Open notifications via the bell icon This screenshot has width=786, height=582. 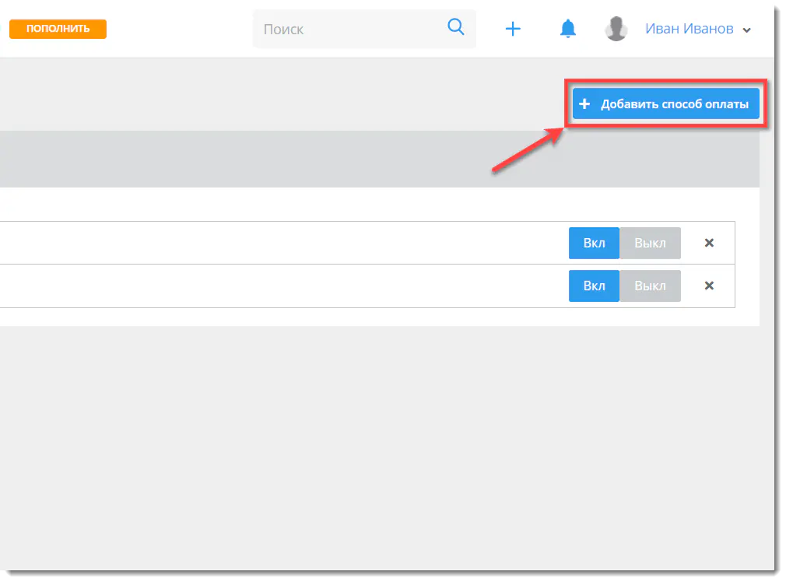coord(568,30)
